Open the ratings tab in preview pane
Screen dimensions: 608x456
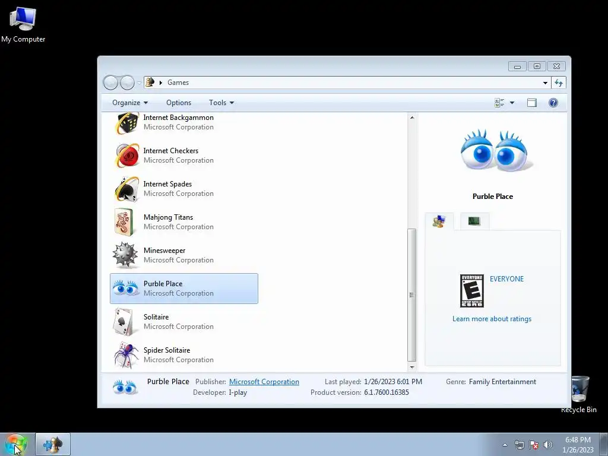pyautogui.click(x=439, y=221)
